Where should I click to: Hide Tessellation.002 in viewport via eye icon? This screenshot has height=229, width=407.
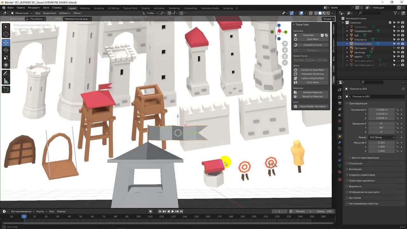click(x=398, y=31)
